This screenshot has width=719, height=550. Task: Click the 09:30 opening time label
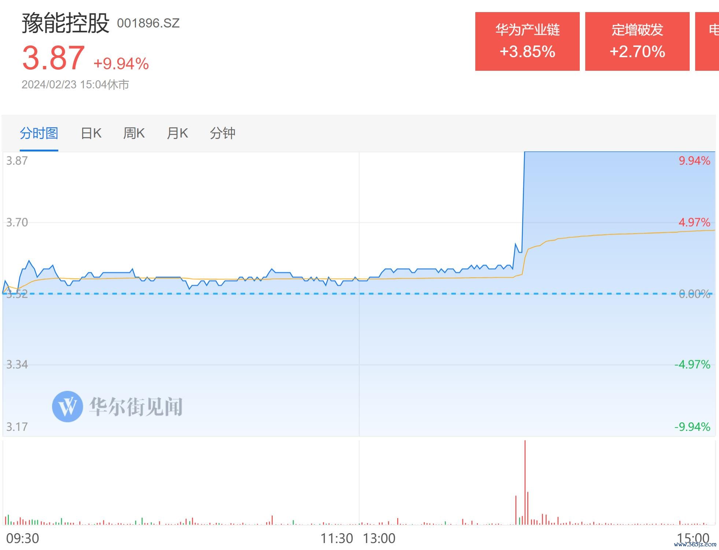(23, 539)
